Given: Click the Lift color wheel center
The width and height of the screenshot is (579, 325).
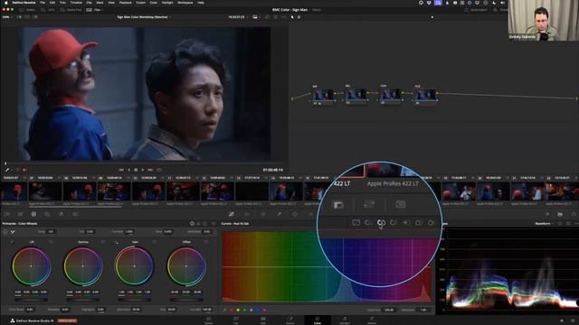Looking at the screenshot, I should pyautogui.click(x=31, y=266).
